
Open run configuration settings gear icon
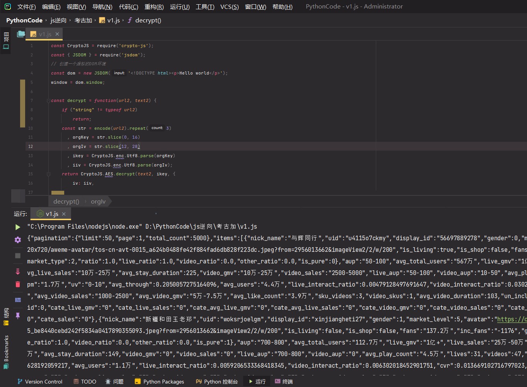click(x=17, y=240)
